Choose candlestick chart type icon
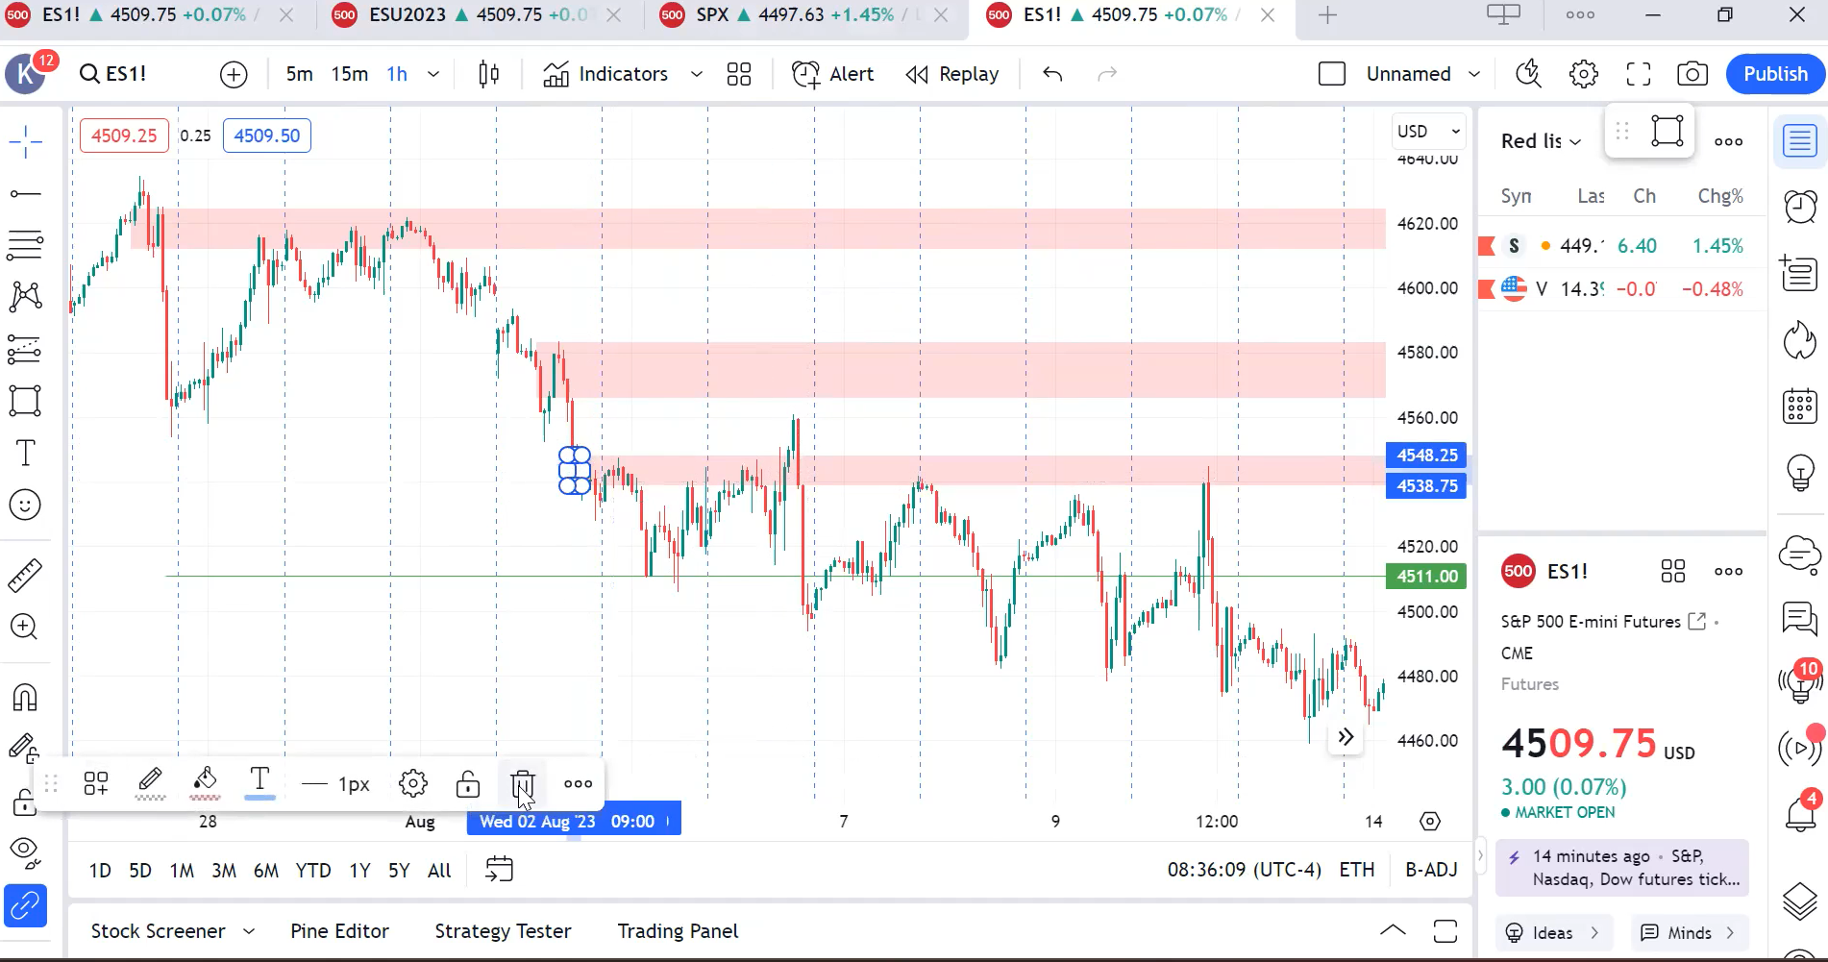The image size is (1828, 962). click(488, 74)
